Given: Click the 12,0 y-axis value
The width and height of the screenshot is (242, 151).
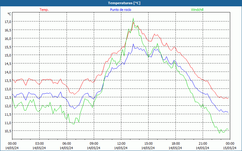Looking at the screenshot, I should click(x=8, y=106).
